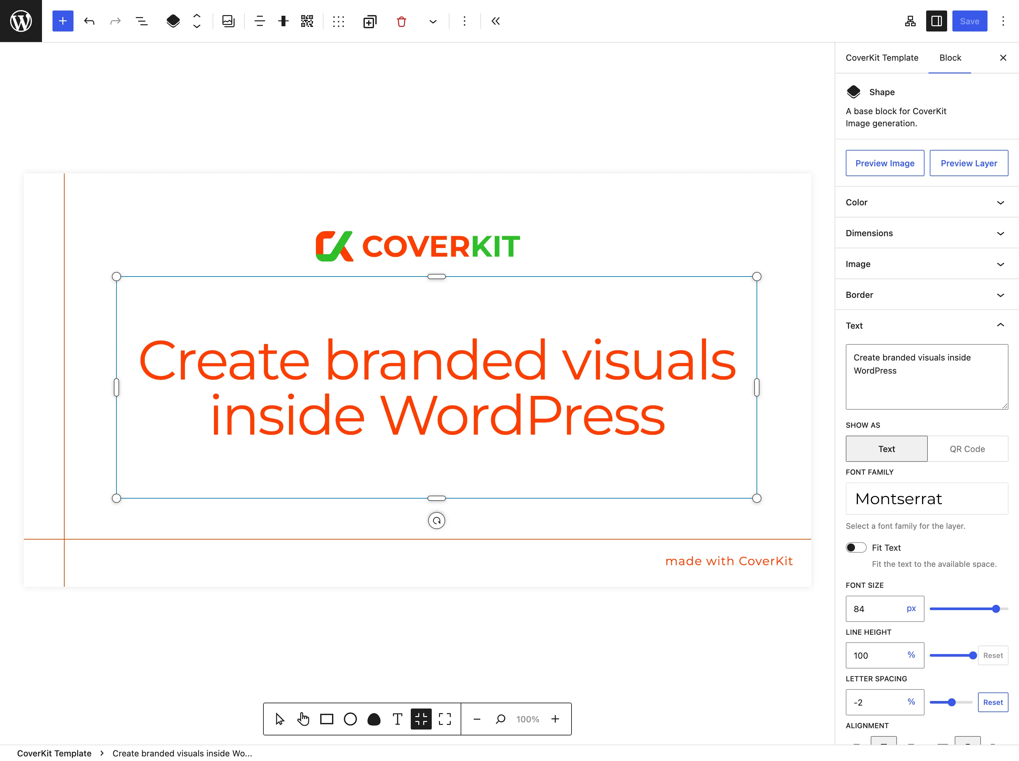Click the Shape block icon in toolbar
The image size is (1019, 761).
pos(173,21)
